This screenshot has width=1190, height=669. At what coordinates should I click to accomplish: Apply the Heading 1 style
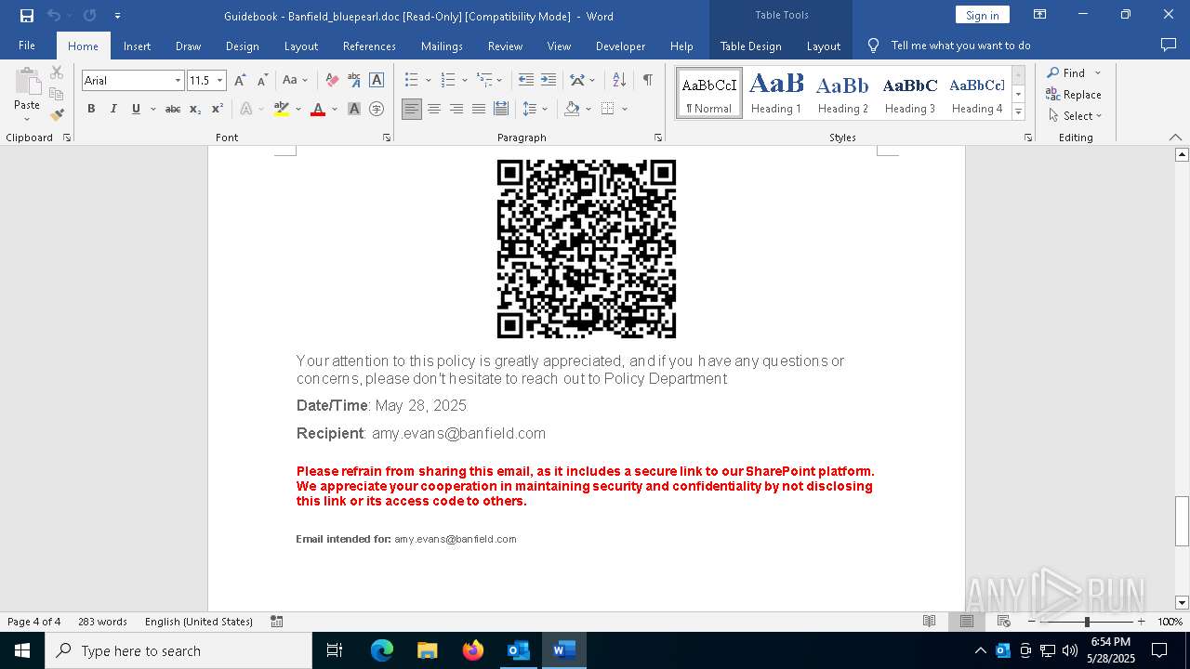[776, 93]
